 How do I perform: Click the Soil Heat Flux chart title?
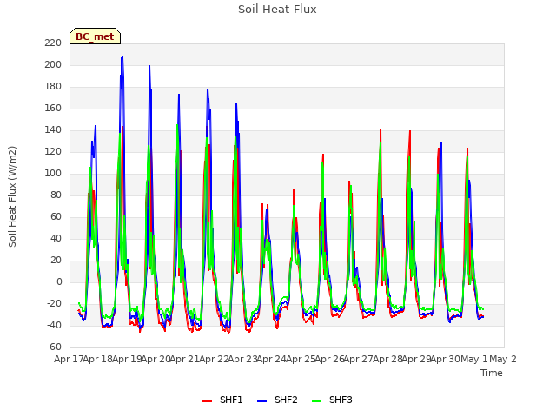point(277,10)
